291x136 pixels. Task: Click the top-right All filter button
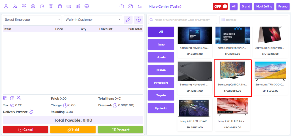coord(234,6)
